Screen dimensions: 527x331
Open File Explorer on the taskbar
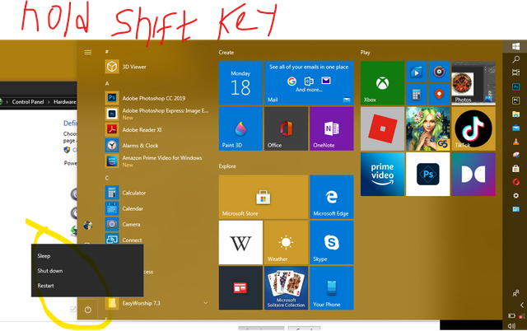pos(516,114)
